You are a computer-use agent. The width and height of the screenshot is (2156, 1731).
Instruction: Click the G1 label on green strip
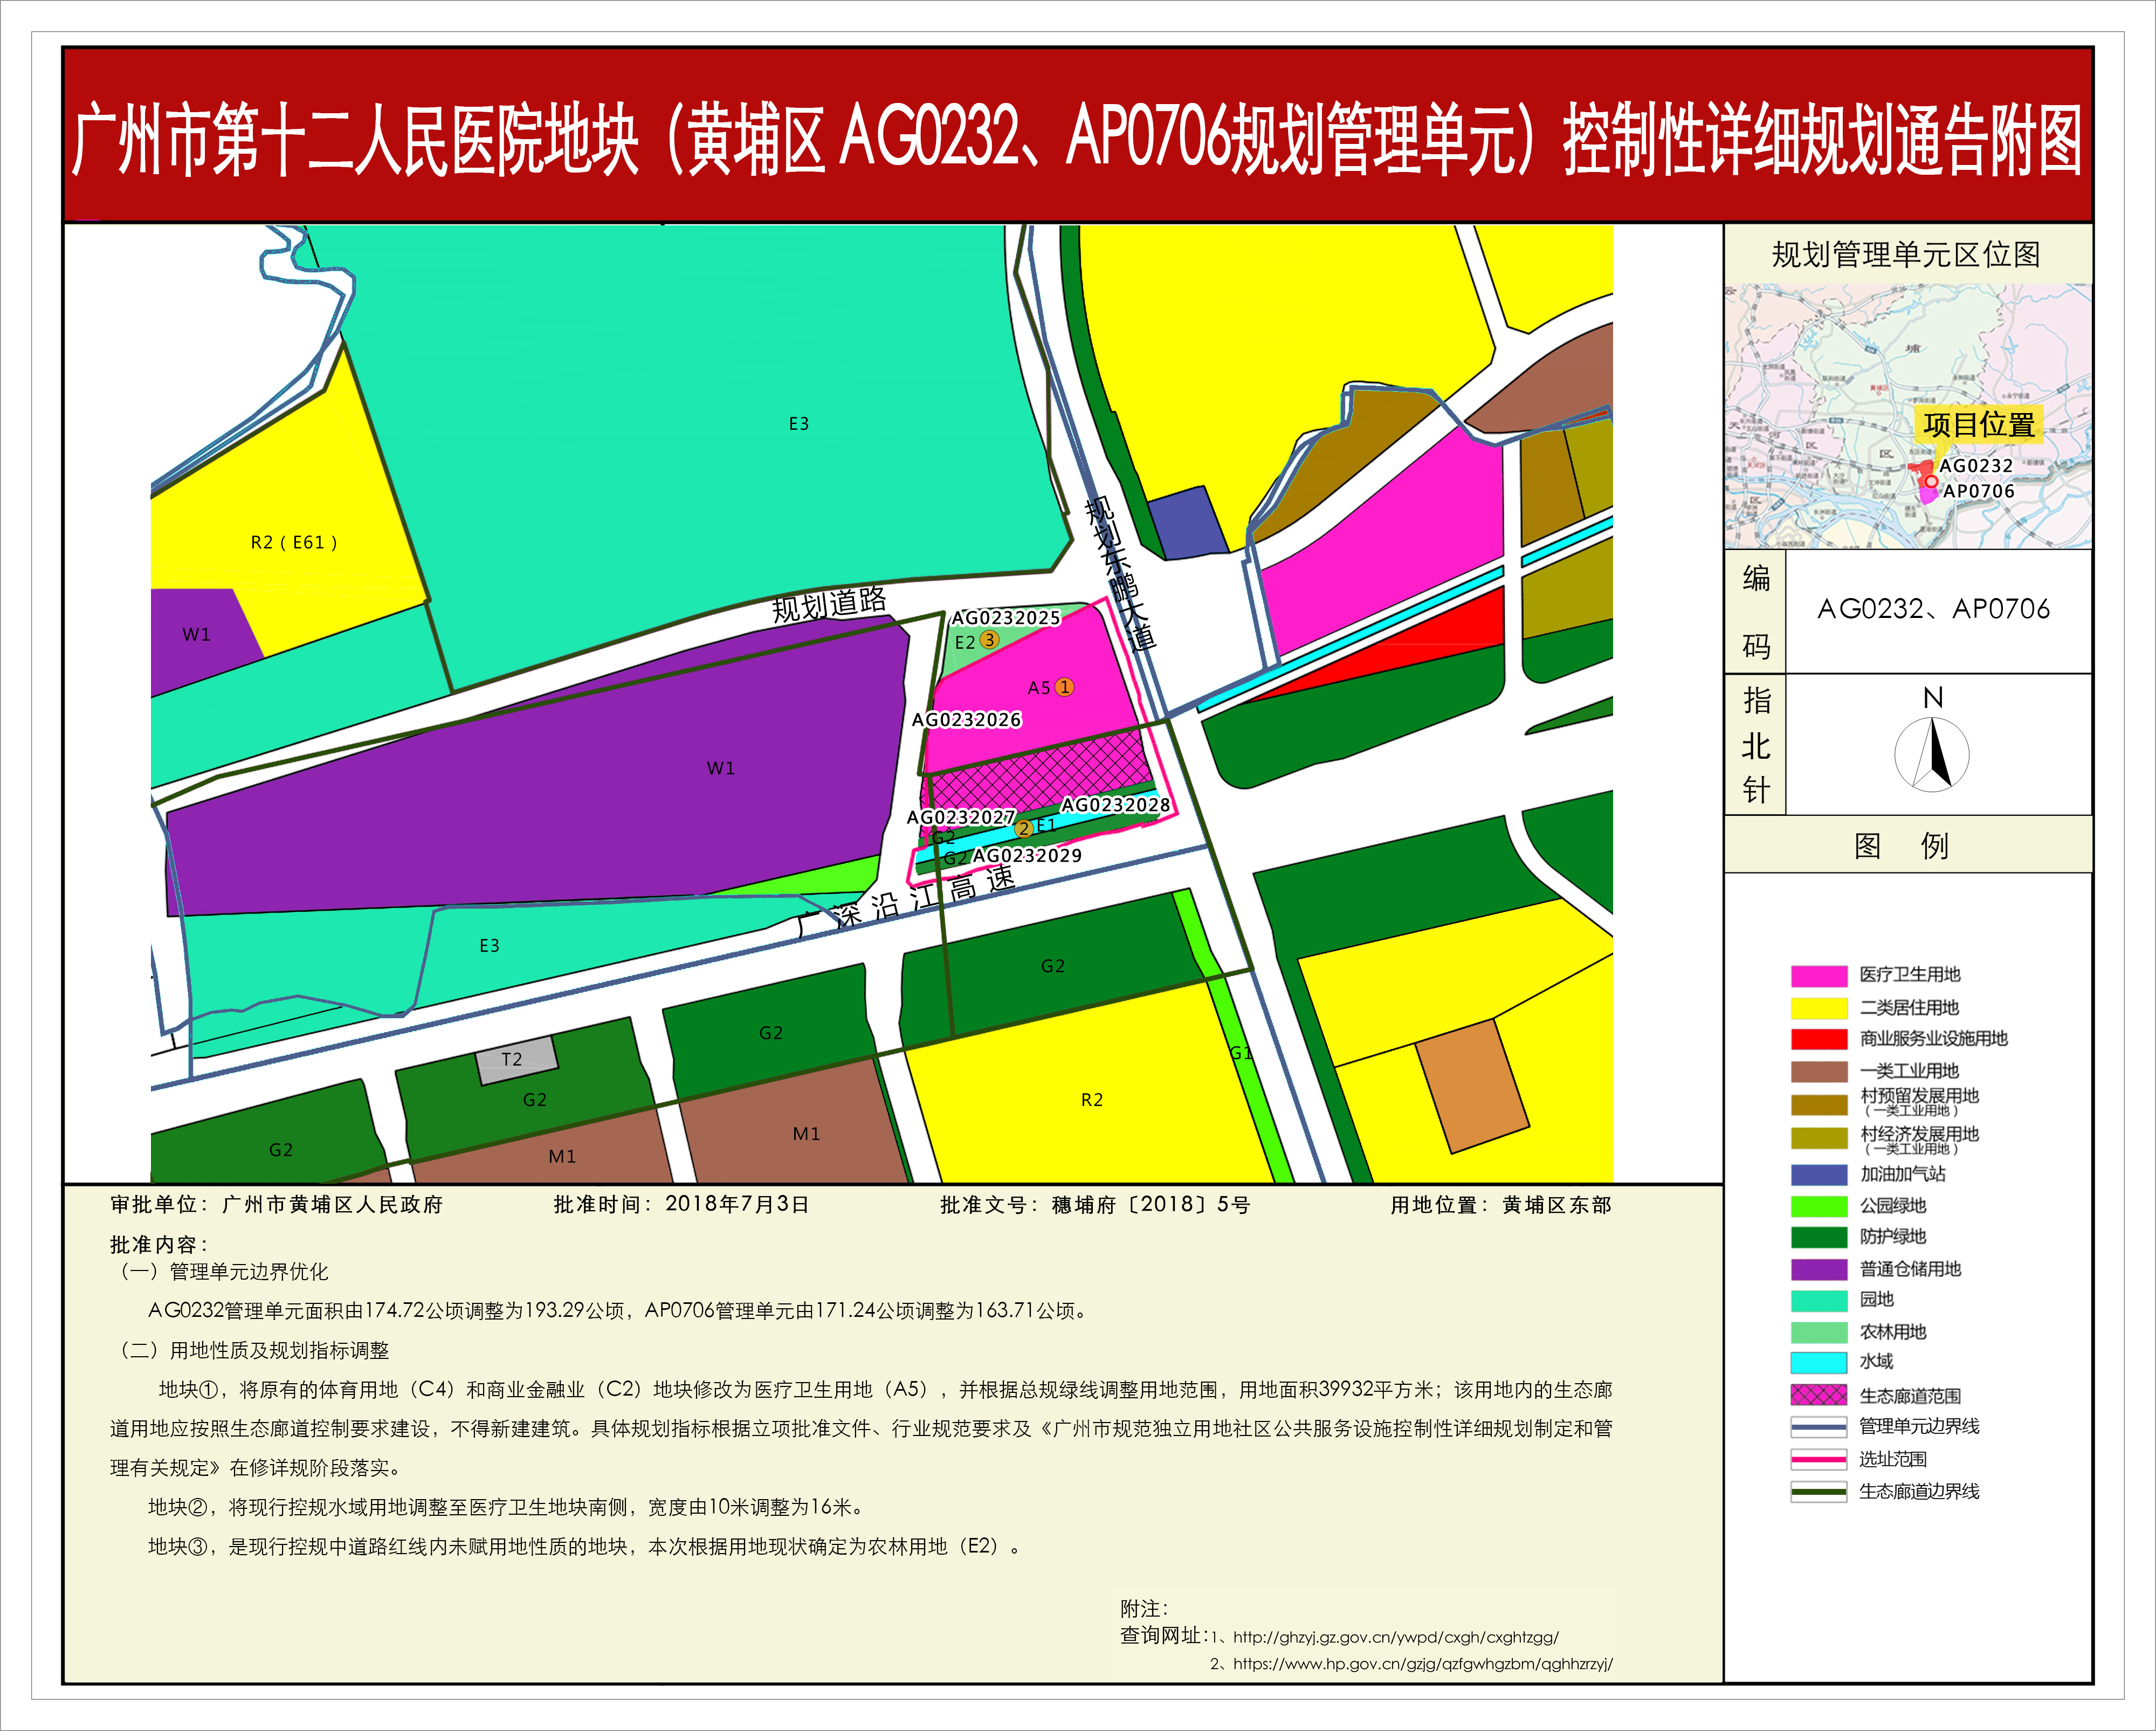[x=1240, y=1053]
